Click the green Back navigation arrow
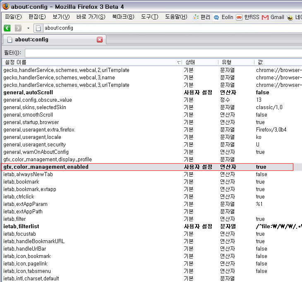This screenshot has width=302, height=282. (7, 28)
